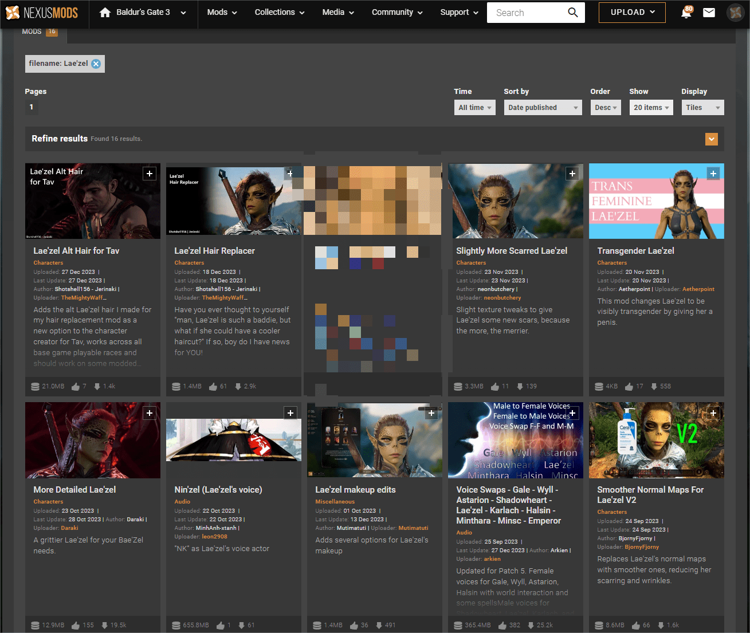This screenshot has height=633, width=750.
Task: Open Lae'zel Hair Replacer mod title
Action: (x=214, y=251)
